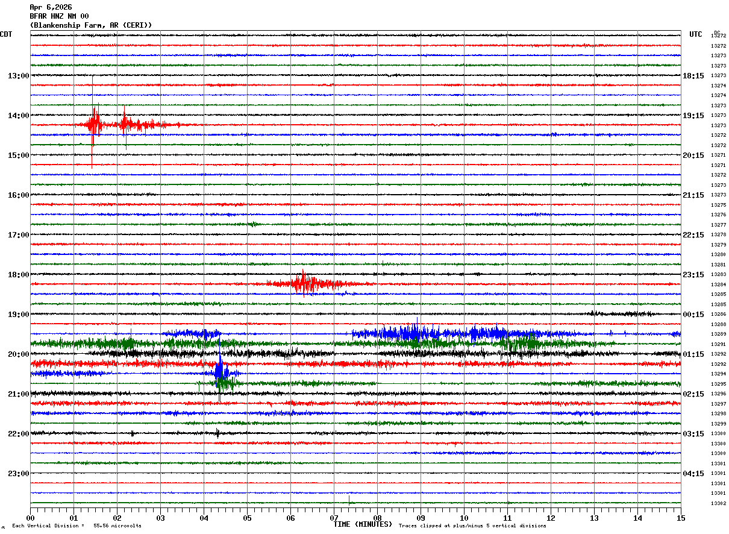
Task: Click the 18:15 UTC time label
Action: point(693,76)
